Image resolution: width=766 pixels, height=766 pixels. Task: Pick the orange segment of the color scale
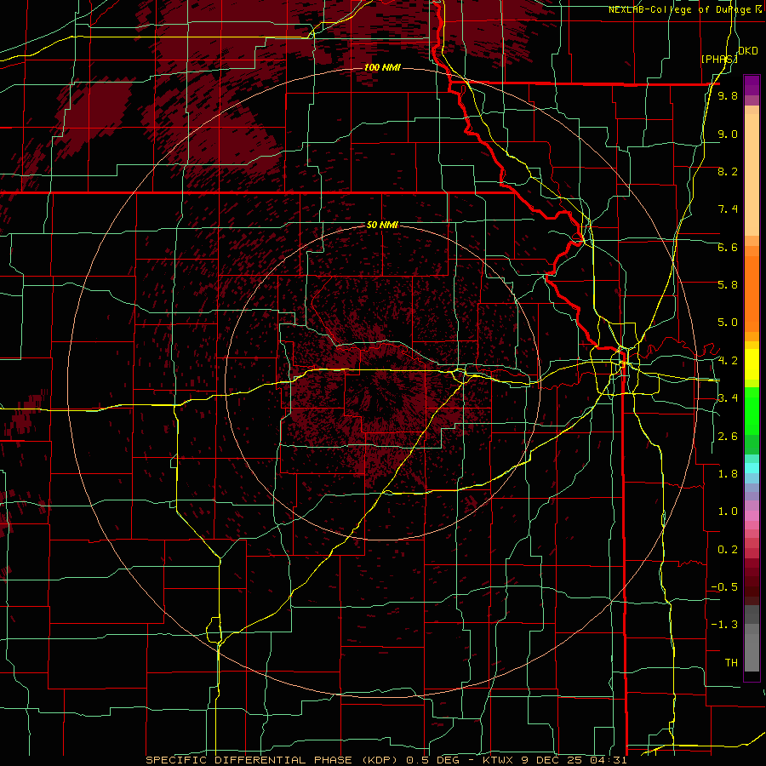(x=752, y=293)
